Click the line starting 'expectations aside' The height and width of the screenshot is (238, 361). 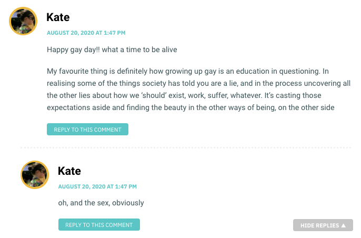tap(190, 107)
